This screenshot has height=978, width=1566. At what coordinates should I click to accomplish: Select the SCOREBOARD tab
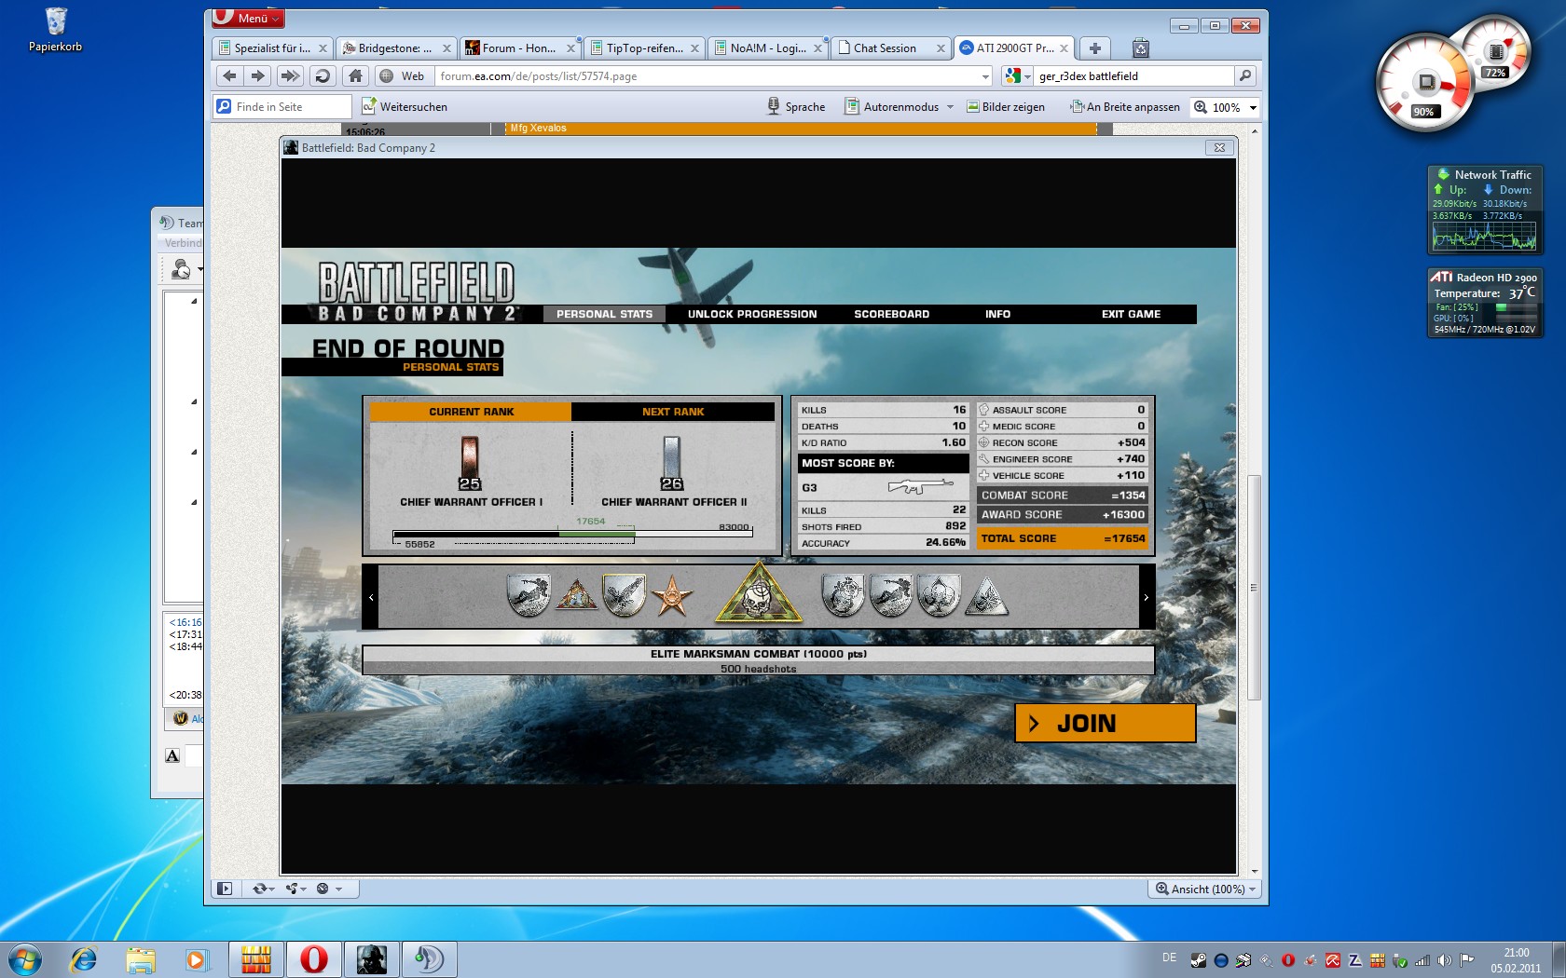pyautogui.click(x=891, y=314)
